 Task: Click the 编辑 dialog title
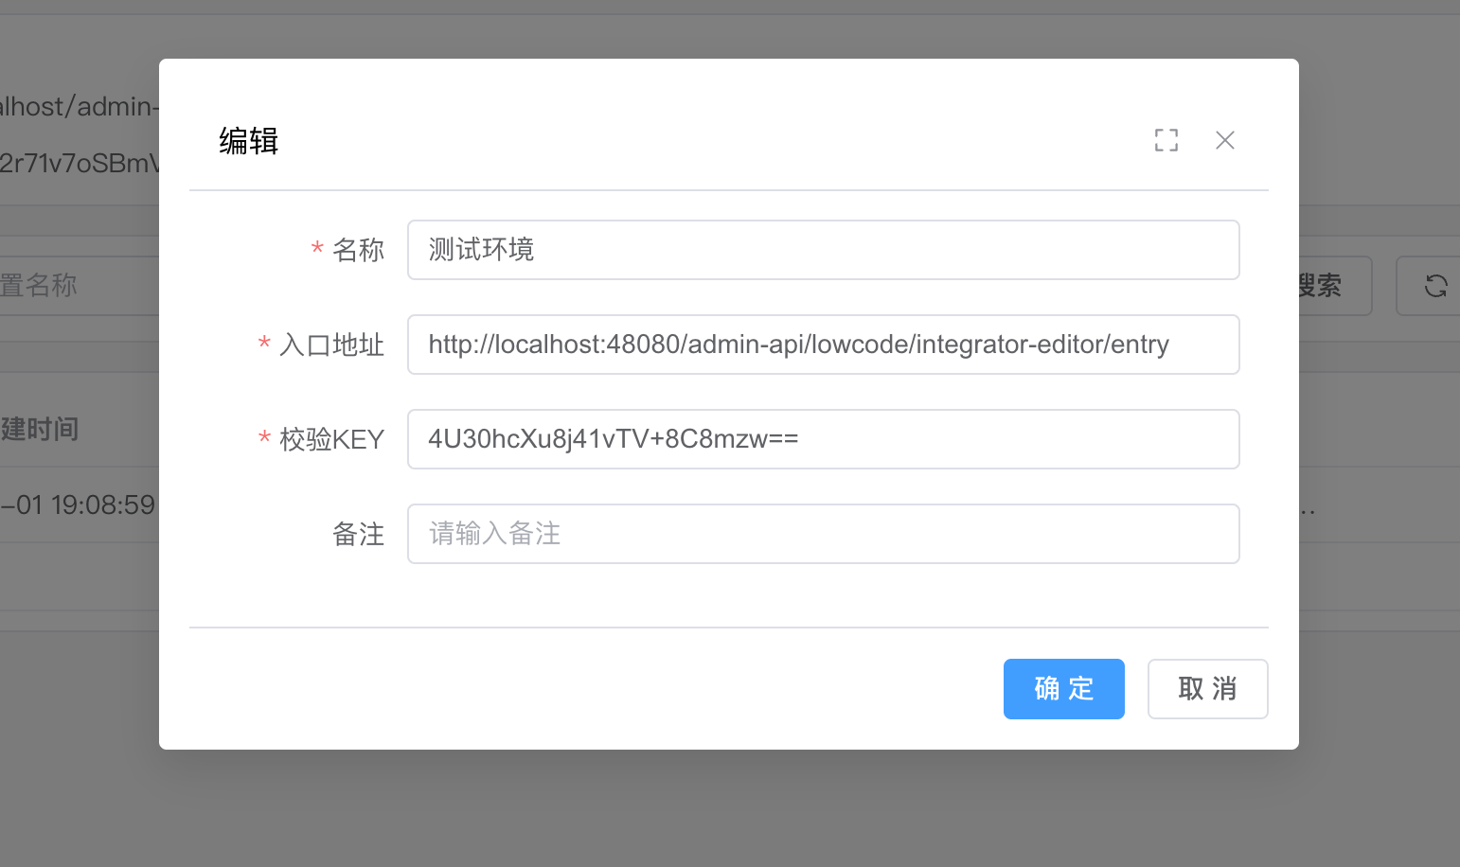click(x=248, y=141)
